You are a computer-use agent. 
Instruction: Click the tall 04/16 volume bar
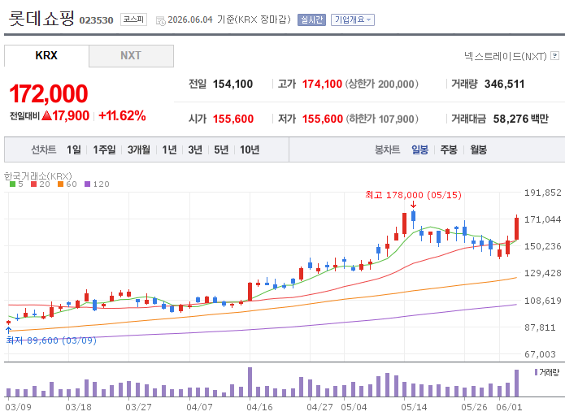point(250,382)
